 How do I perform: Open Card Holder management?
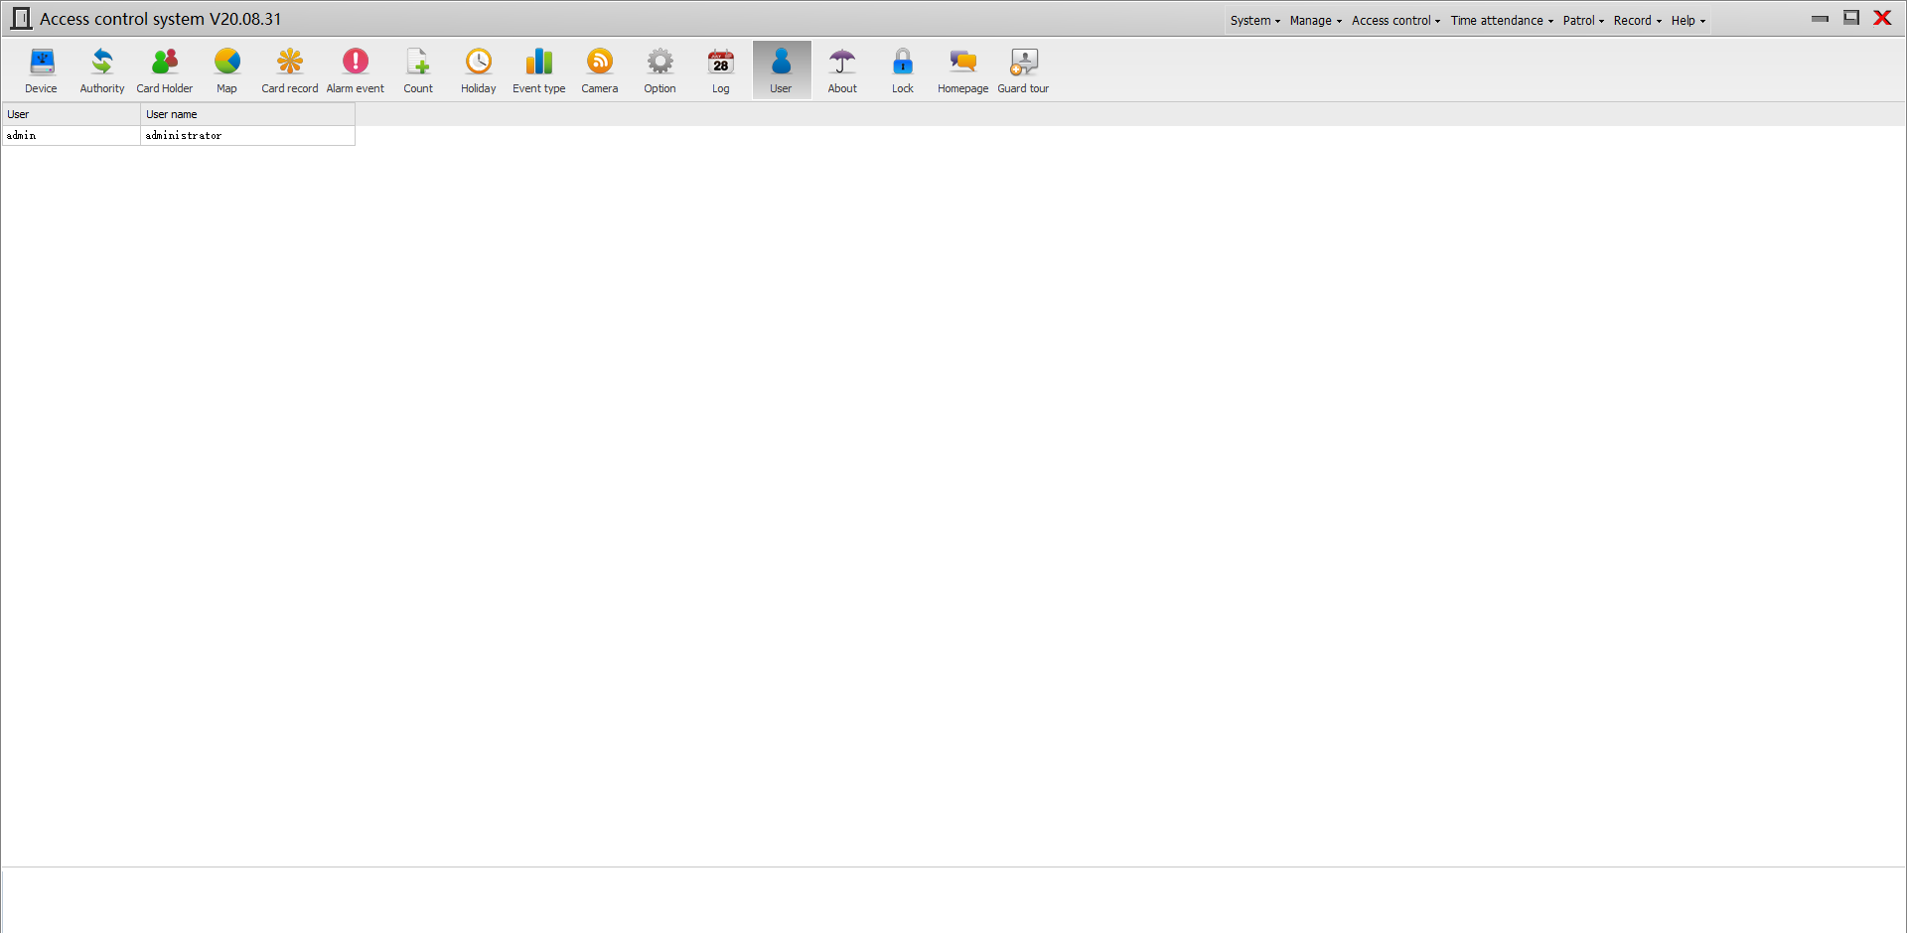coord(165,69)
